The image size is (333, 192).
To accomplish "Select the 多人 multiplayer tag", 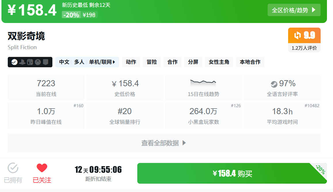I will pyautogui.click(x=79, y=62).
